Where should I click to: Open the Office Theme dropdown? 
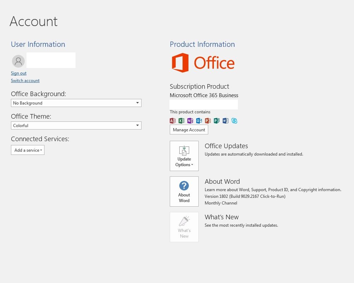(76, 125)
